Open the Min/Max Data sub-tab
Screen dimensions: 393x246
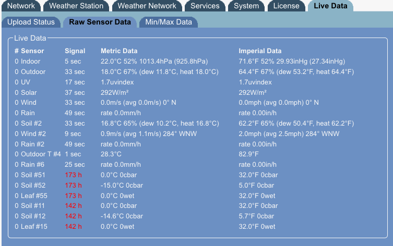tap(168, 22)
